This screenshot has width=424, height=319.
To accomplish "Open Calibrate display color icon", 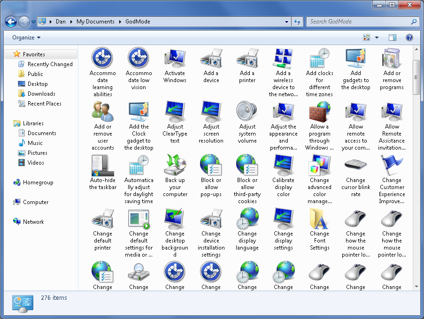I will [x=283, y=166].
